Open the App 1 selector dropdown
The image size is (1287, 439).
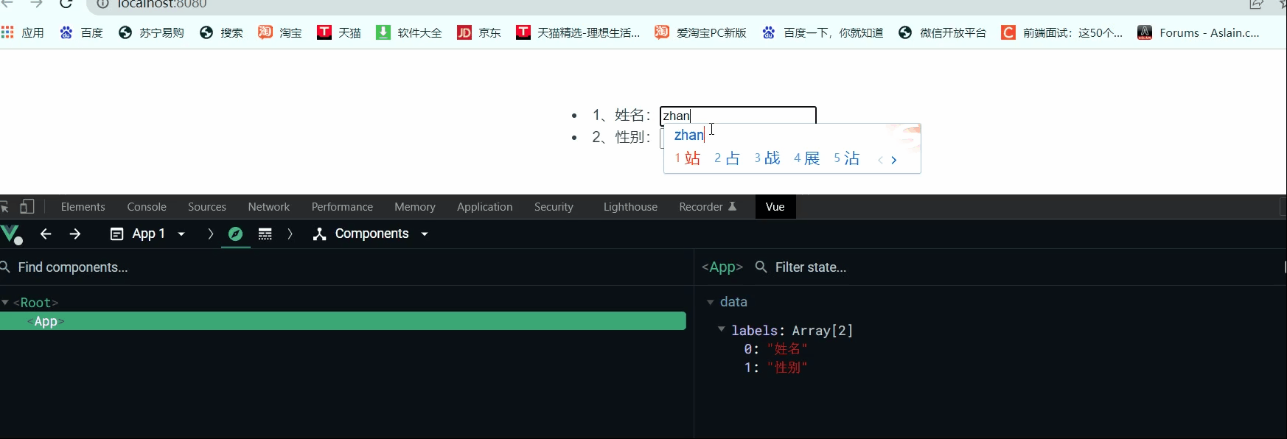pos(147,234)
